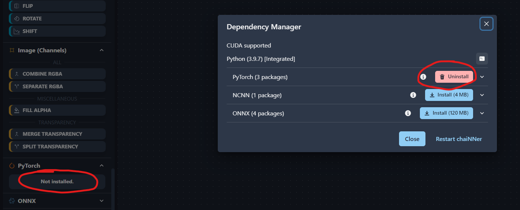
Task: Expand the NCNN package details chevron
Action: (x=482, y=95)
